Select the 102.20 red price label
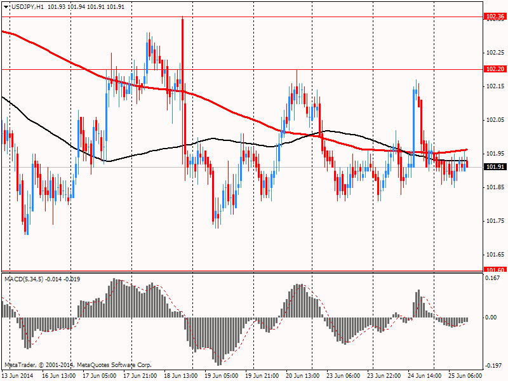508x381 pixels. coord(495,69)
